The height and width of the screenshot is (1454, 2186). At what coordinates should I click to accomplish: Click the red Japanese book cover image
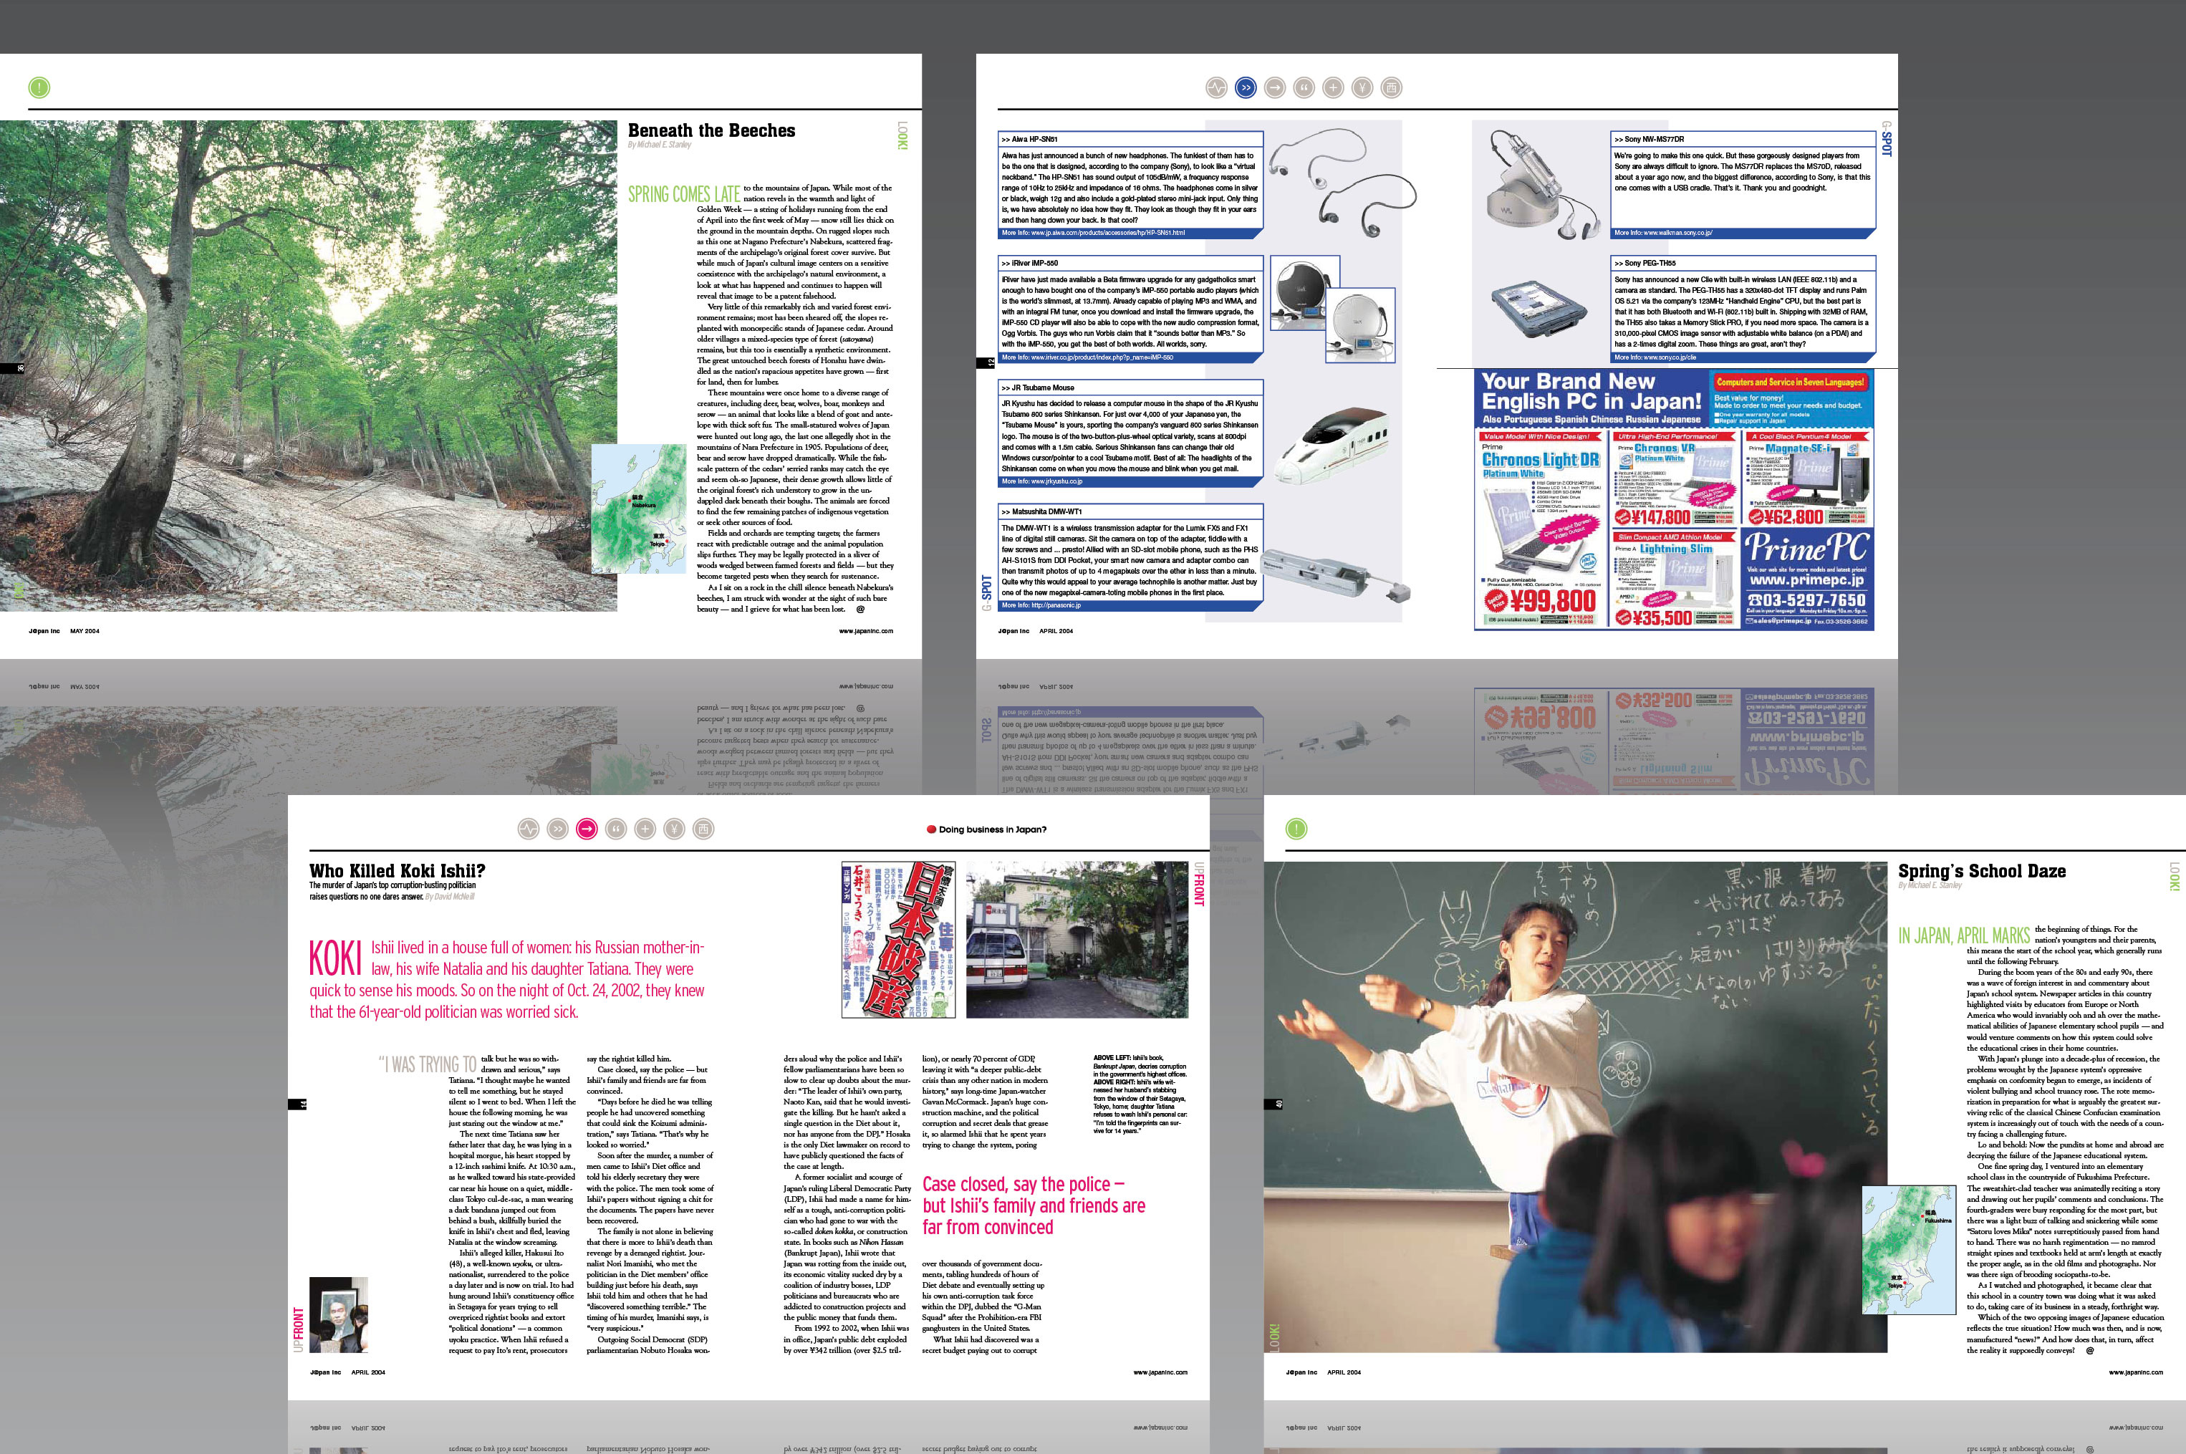[898, 939]
